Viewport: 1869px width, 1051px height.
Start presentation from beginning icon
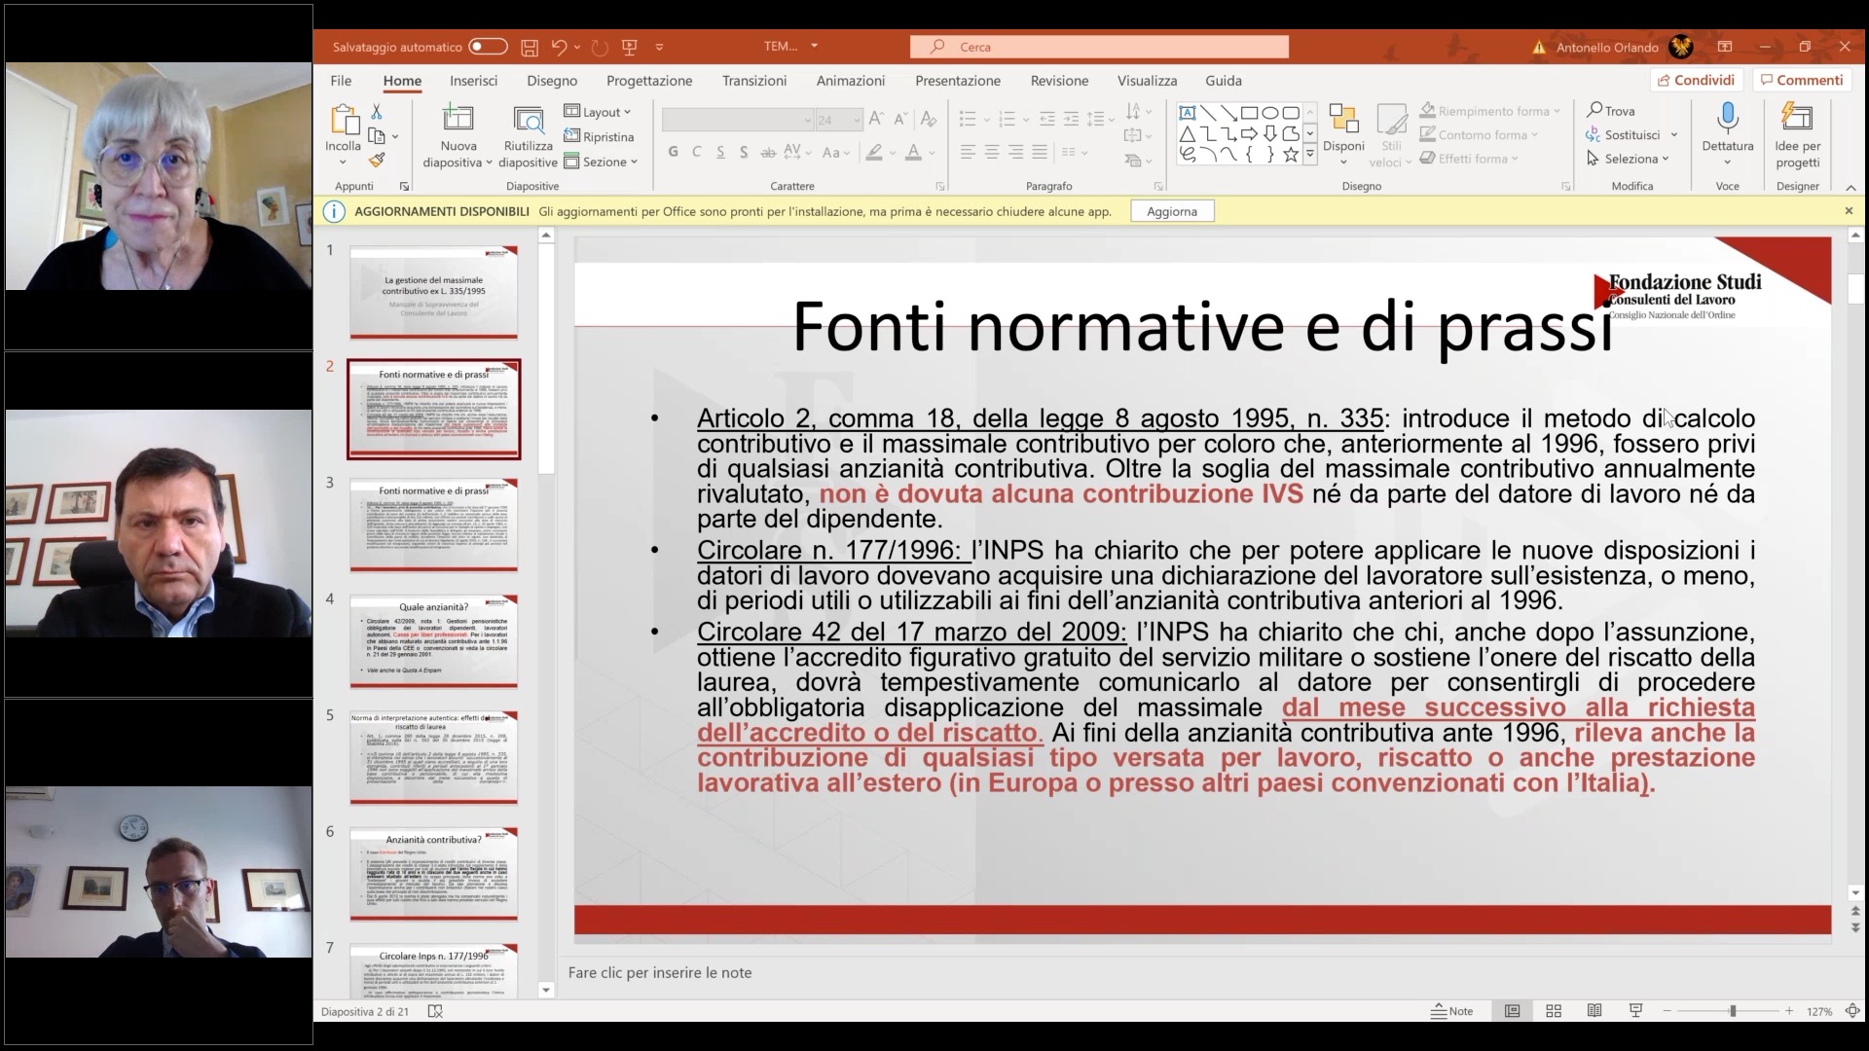point(630,47)
